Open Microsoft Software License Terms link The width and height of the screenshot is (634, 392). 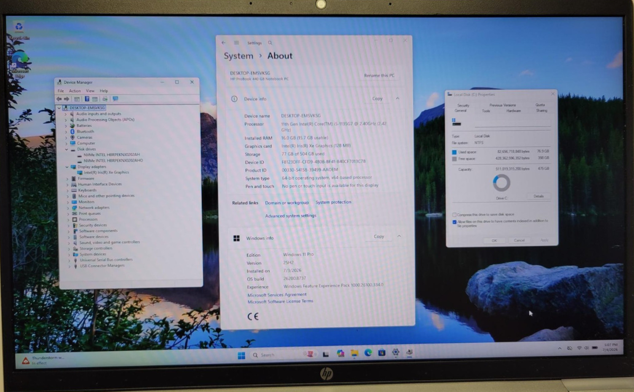coord(280,301)
